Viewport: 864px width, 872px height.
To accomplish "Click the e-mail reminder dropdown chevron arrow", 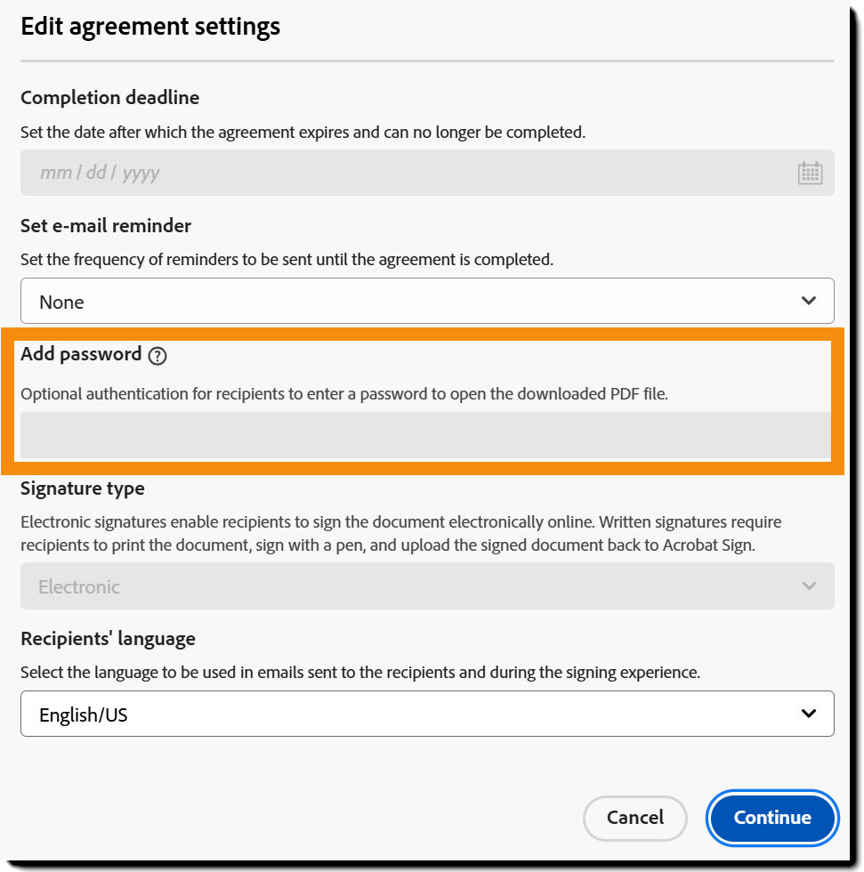I will click(x=808, y=301).
